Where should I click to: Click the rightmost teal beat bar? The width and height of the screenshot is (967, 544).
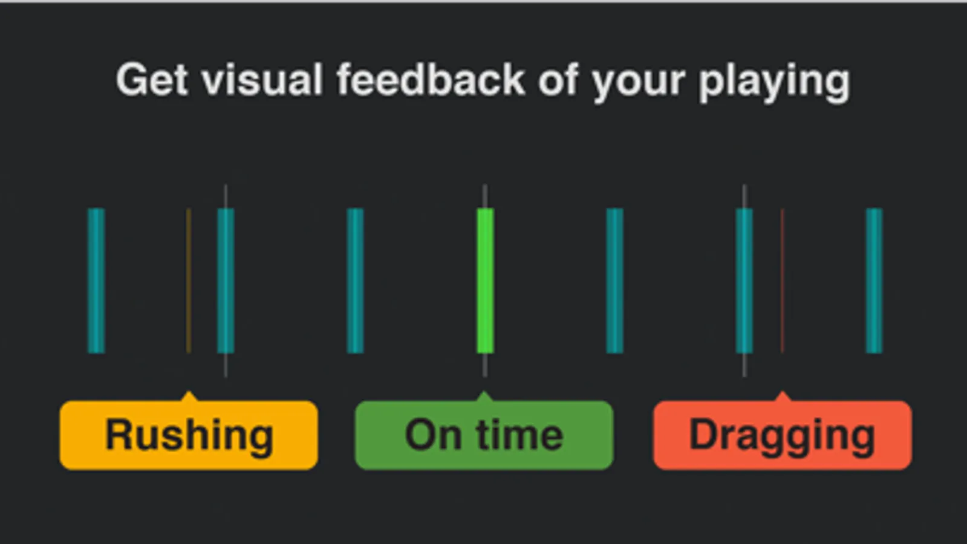tap(874, 280)
